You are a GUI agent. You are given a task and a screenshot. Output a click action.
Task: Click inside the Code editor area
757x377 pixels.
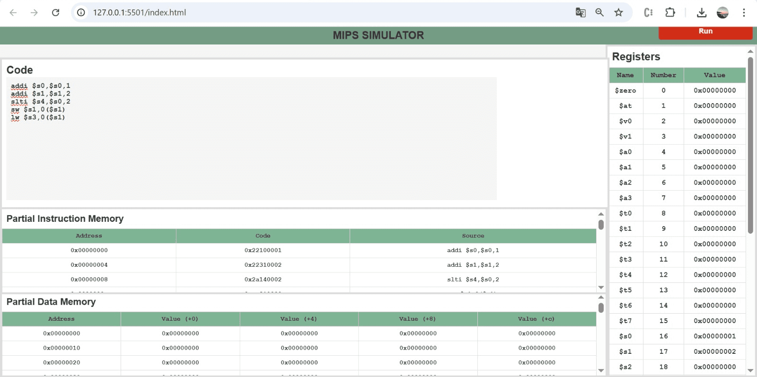point(251,139)
